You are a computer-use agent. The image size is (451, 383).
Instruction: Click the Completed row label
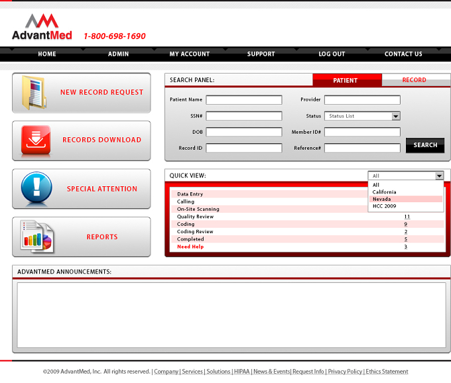point(190,239)
